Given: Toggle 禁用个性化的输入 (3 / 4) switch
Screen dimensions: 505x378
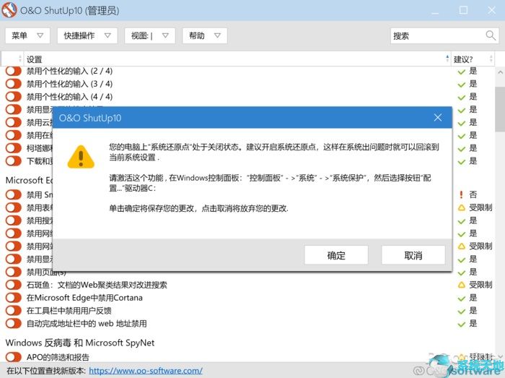Looking at the screenshot, I should [14, 84].
